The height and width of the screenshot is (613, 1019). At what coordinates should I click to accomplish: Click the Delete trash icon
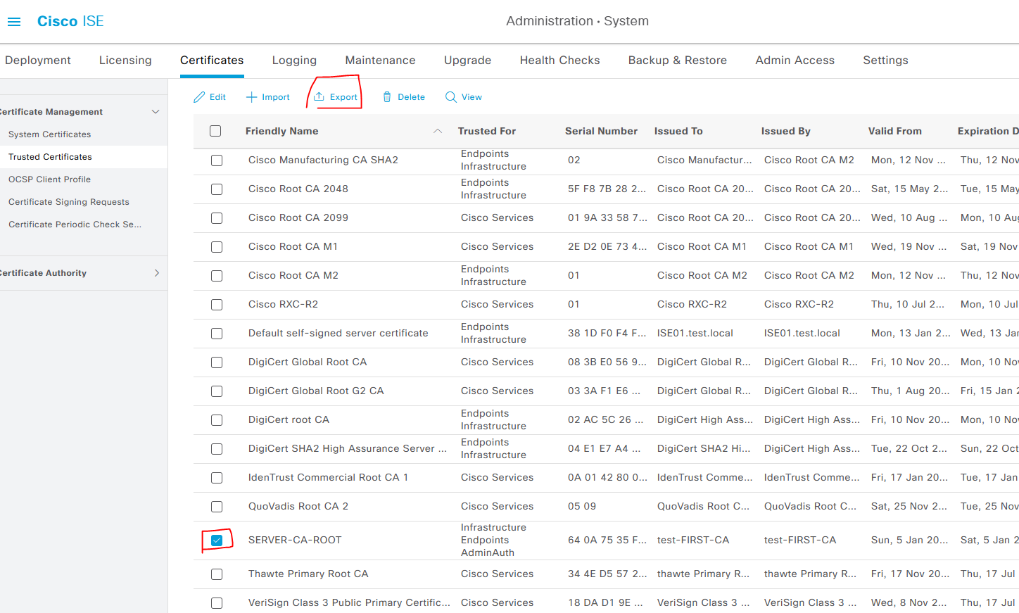pyautogui.click(x=387, y=97)
